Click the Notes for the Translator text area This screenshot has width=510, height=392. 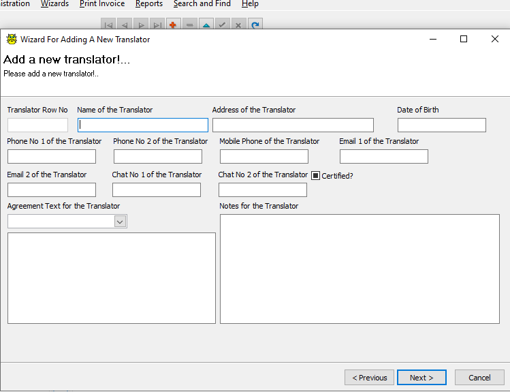[x=360, y=269]
